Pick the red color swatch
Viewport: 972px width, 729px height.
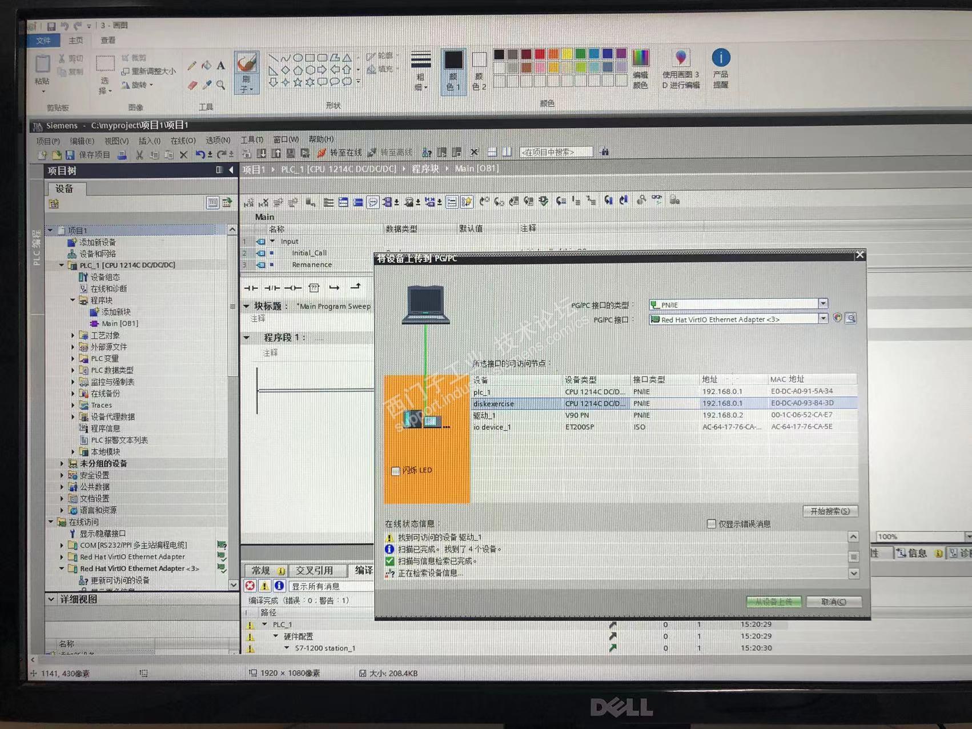coord(540,54)
